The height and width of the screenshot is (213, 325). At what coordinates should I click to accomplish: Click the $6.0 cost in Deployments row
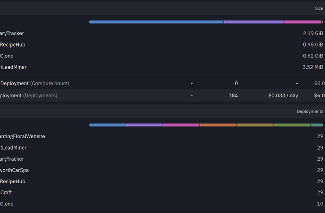point(319,95)
